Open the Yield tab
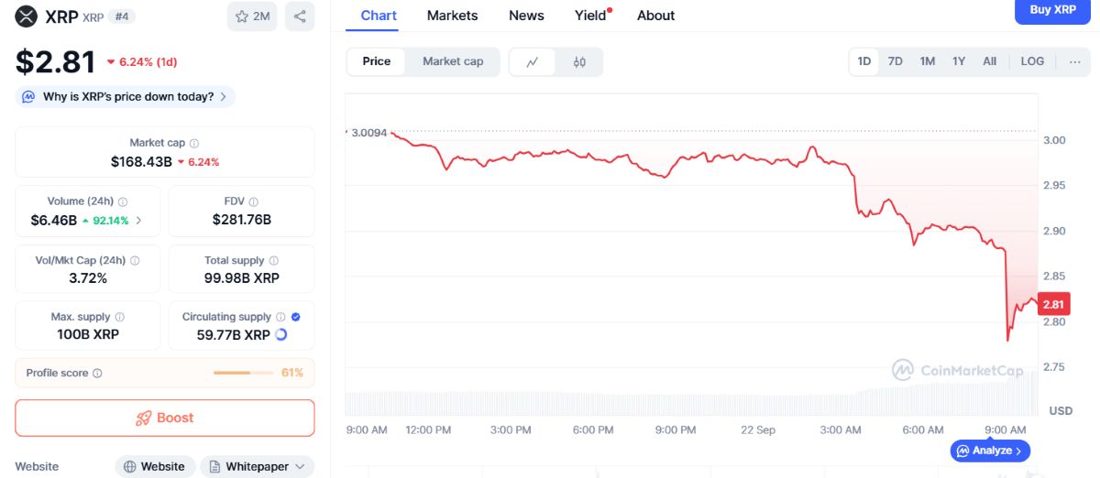1100x478 pixels. (x=591, y=16)
